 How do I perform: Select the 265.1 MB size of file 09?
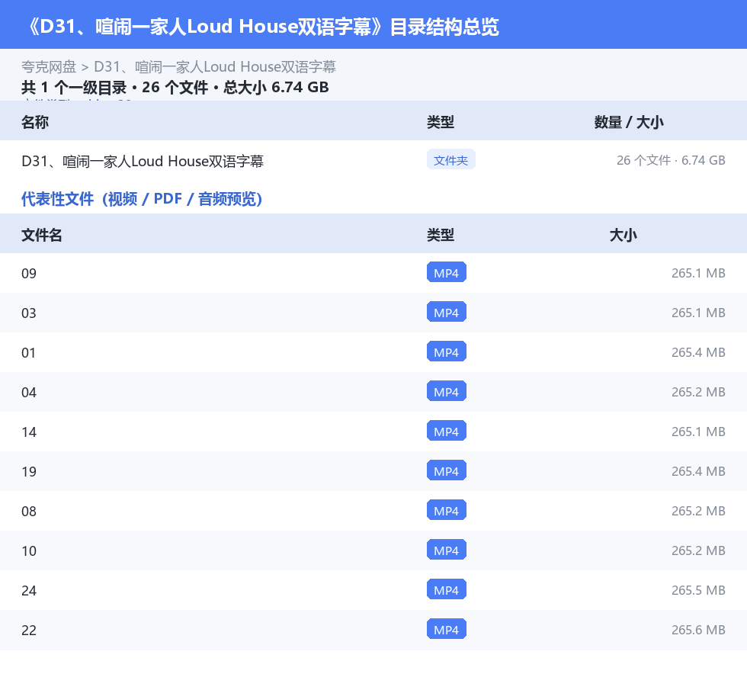[698, 273]
